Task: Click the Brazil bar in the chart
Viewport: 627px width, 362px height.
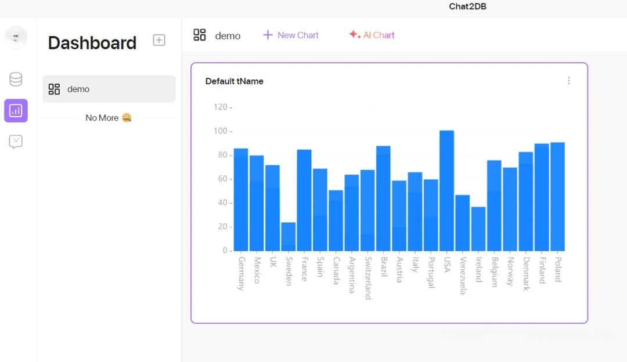Action: 383,198
